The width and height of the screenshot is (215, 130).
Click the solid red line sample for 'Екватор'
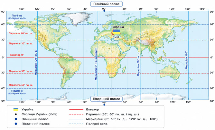click(76, 110)
